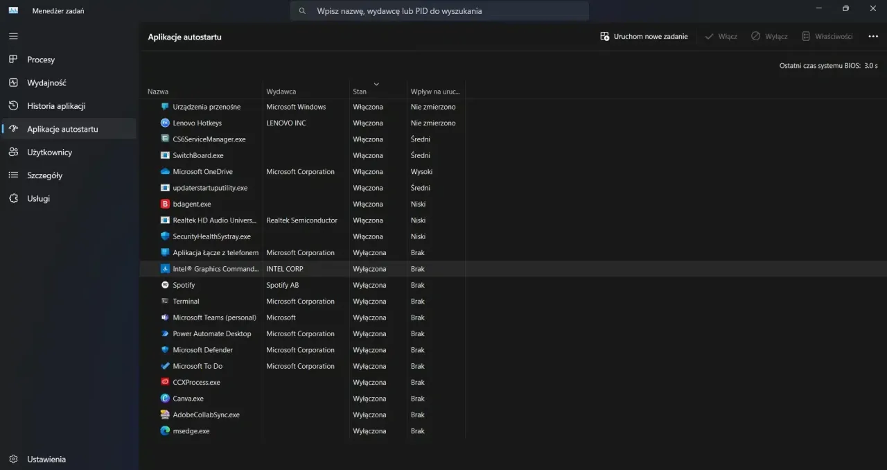Click the Spotify icon in the list

click(165, 285)
